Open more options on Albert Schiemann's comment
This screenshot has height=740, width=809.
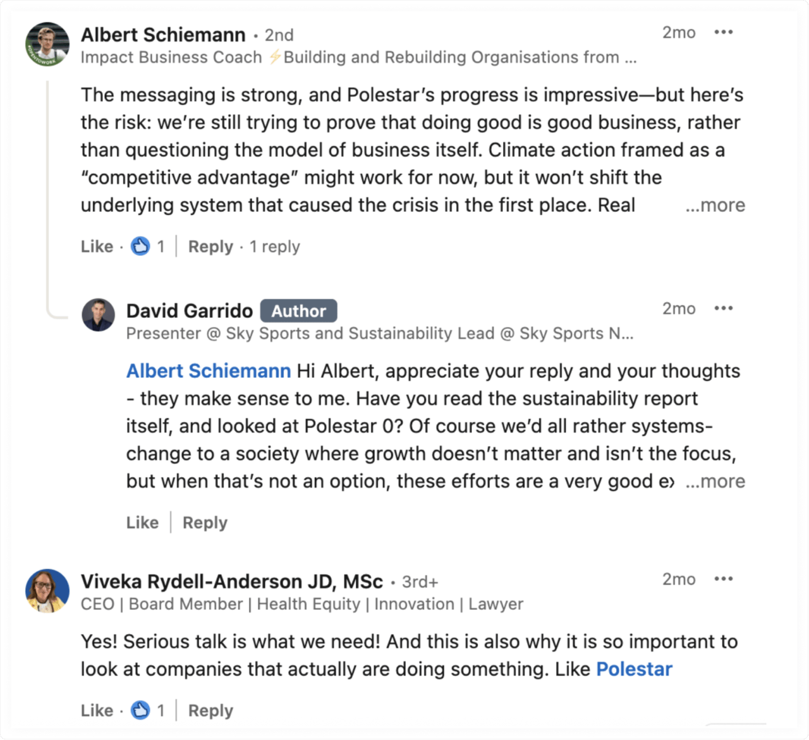click(x=723, y=32)
